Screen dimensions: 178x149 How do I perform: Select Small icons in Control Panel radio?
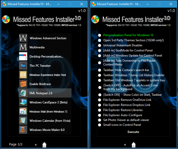[x=100, y=125]
